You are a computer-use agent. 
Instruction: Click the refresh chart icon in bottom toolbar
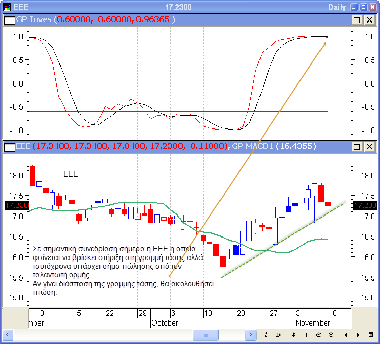(266, 335)
